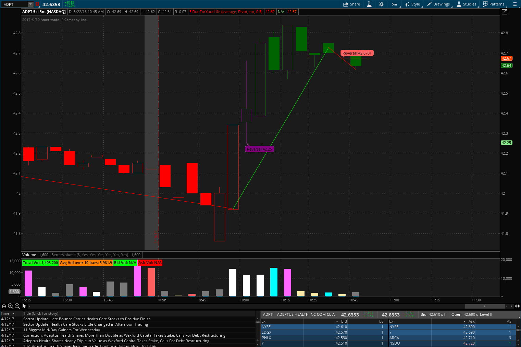
Task: Expand the chart options list icon at top right
Action: pos(516,4)
